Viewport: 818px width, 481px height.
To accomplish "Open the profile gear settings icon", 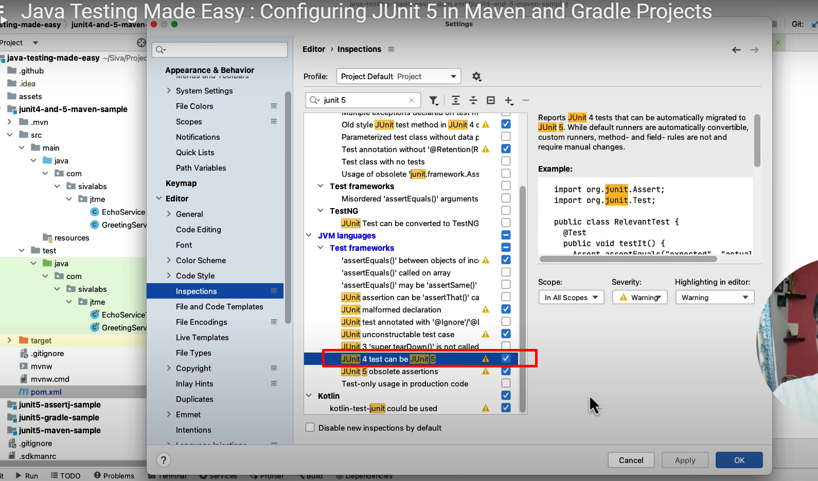I will coord(476,77).
